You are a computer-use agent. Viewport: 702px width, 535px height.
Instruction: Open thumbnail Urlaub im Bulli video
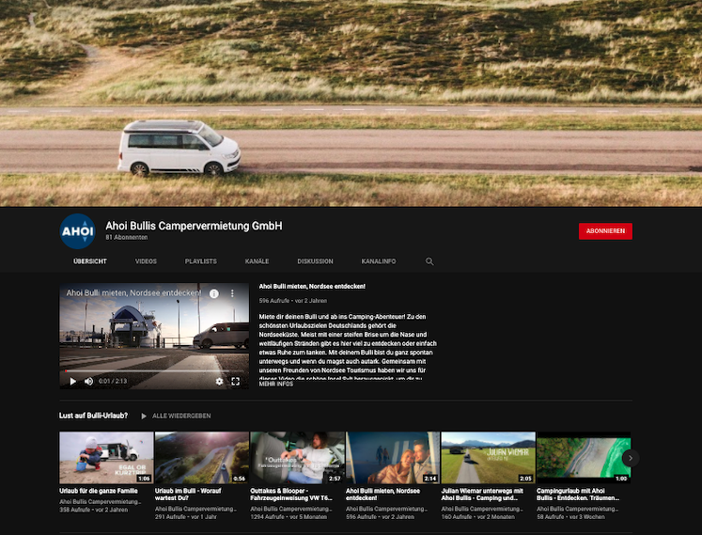[202, 458]
